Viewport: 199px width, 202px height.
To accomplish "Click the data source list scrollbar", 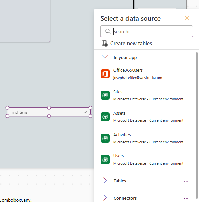I will coord(197,125).
